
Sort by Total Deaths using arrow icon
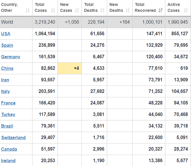coord(102,10)
